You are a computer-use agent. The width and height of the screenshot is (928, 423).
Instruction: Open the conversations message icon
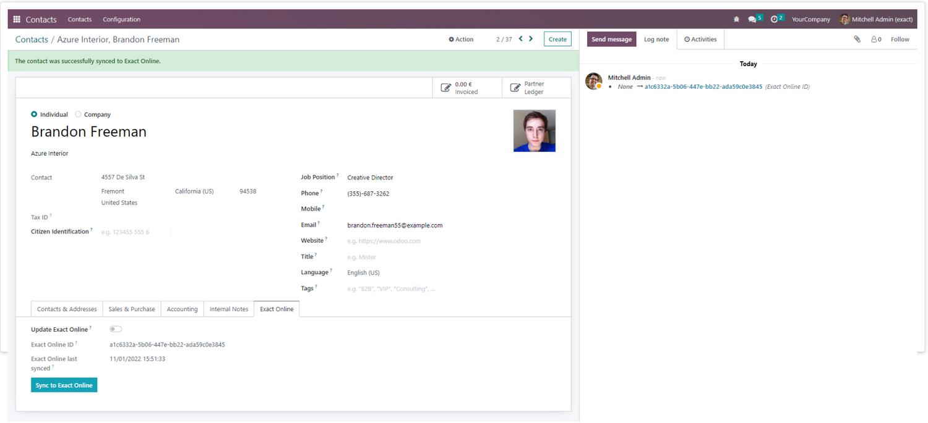coord(752,20)
